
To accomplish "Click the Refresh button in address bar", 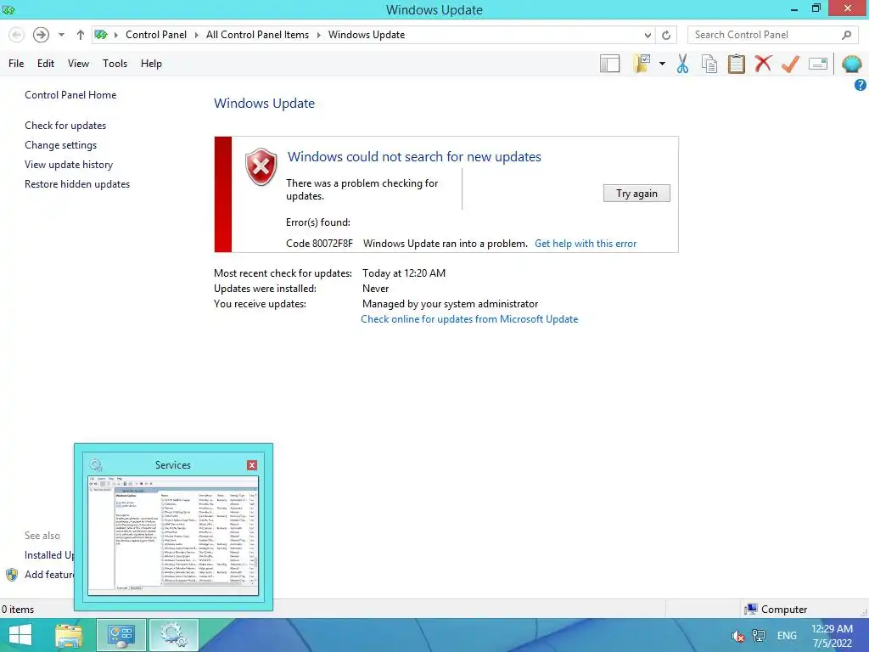I will pos(666,35).
